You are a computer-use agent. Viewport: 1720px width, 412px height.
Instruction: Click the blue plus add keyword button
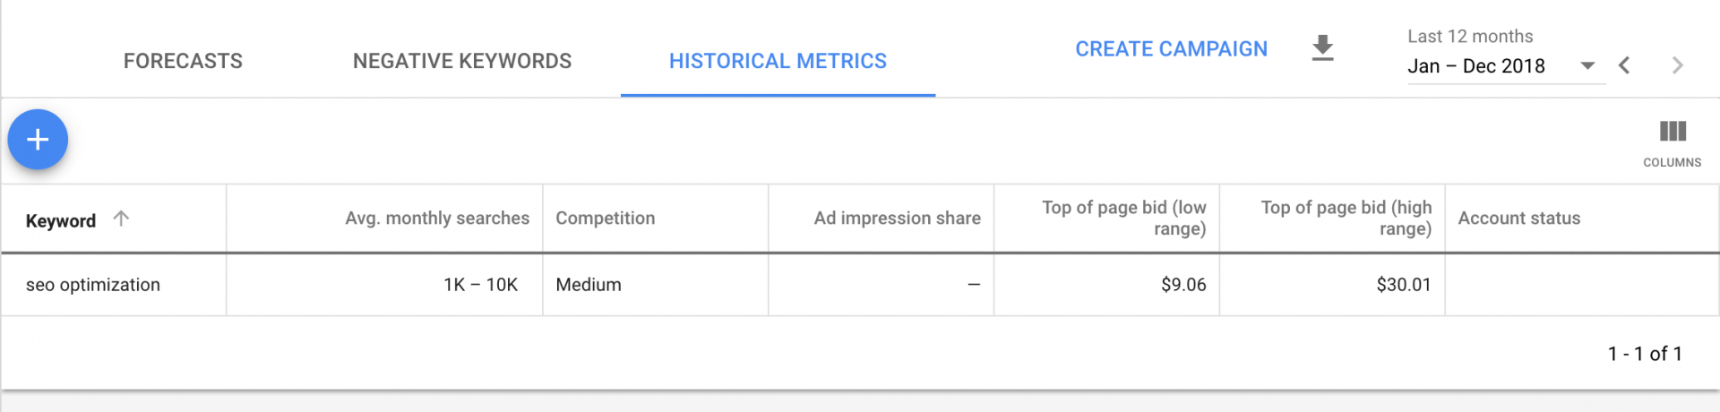click(x=38, y=140)
